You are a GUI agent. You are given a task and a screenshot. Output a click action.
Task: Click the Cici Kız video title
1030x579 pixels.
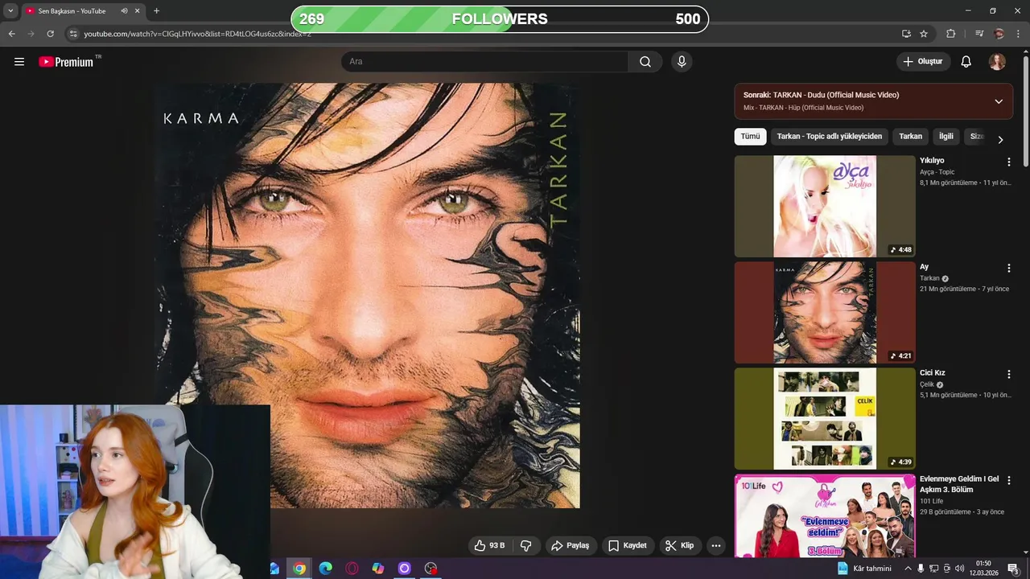pyautogui.click(x=933, y=373)
